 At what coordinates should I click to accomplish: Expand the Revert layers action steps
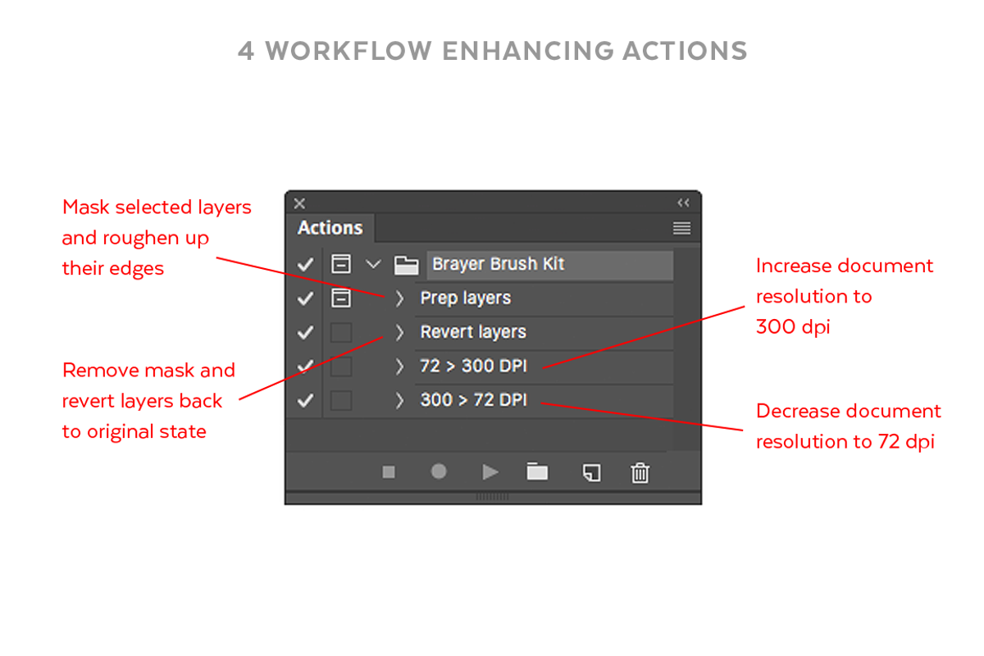point(399,333)
